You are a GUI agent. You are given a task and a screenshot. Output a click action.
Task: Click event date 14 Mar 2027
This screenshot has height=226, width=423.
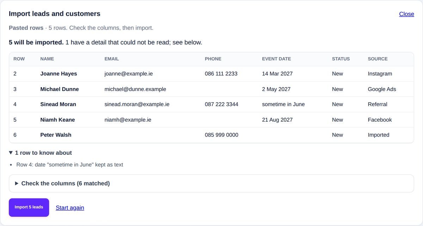click(277, 74)
